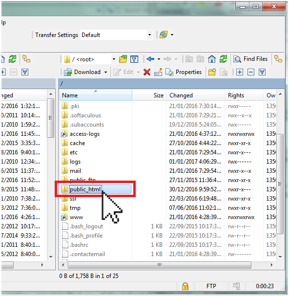Select the tmp folder

pos(71,208)
